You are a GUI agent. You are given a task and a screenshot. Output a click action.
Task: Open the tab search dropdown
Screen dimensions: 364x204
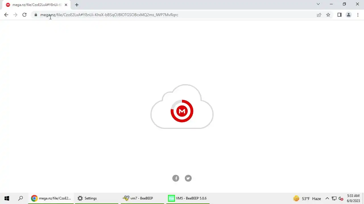click(318, 4)
